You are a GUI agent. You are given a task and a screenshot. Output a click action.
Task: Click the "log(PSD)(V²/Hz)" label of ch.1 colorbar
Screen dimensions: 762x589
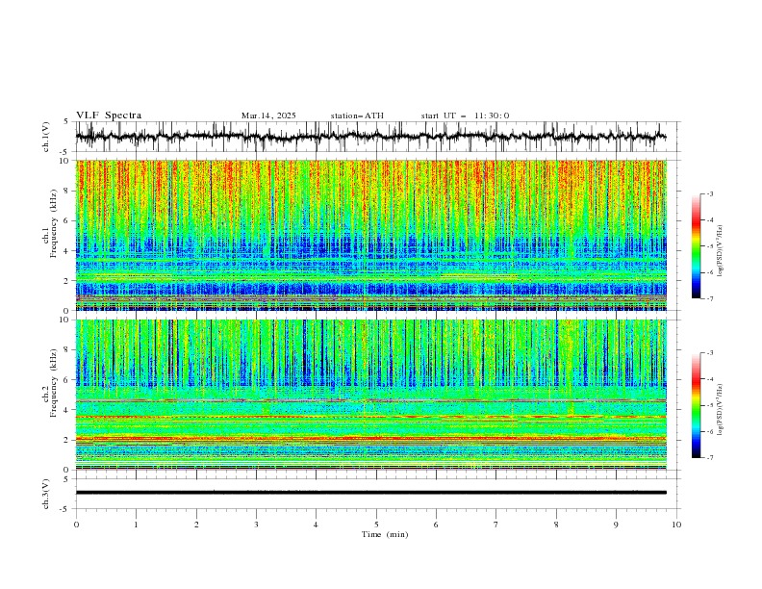(x=721, y=251)
